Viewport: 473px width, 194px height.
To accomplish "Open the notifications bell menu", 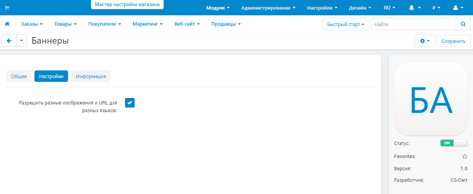I will point(415,8).
